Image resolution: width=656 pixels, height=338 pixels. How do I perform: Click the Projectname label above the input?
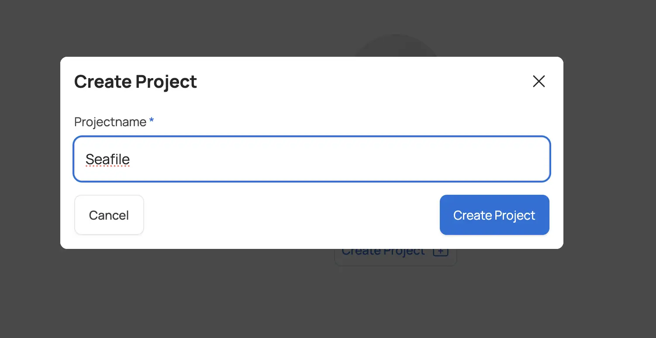click(x=110, y=122)
